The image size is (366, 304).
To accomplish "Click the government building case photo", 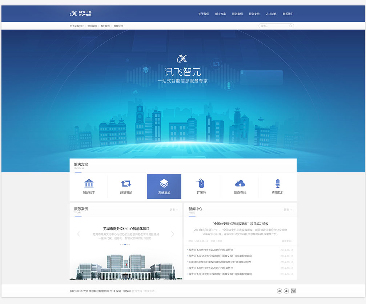I will 126,267.
